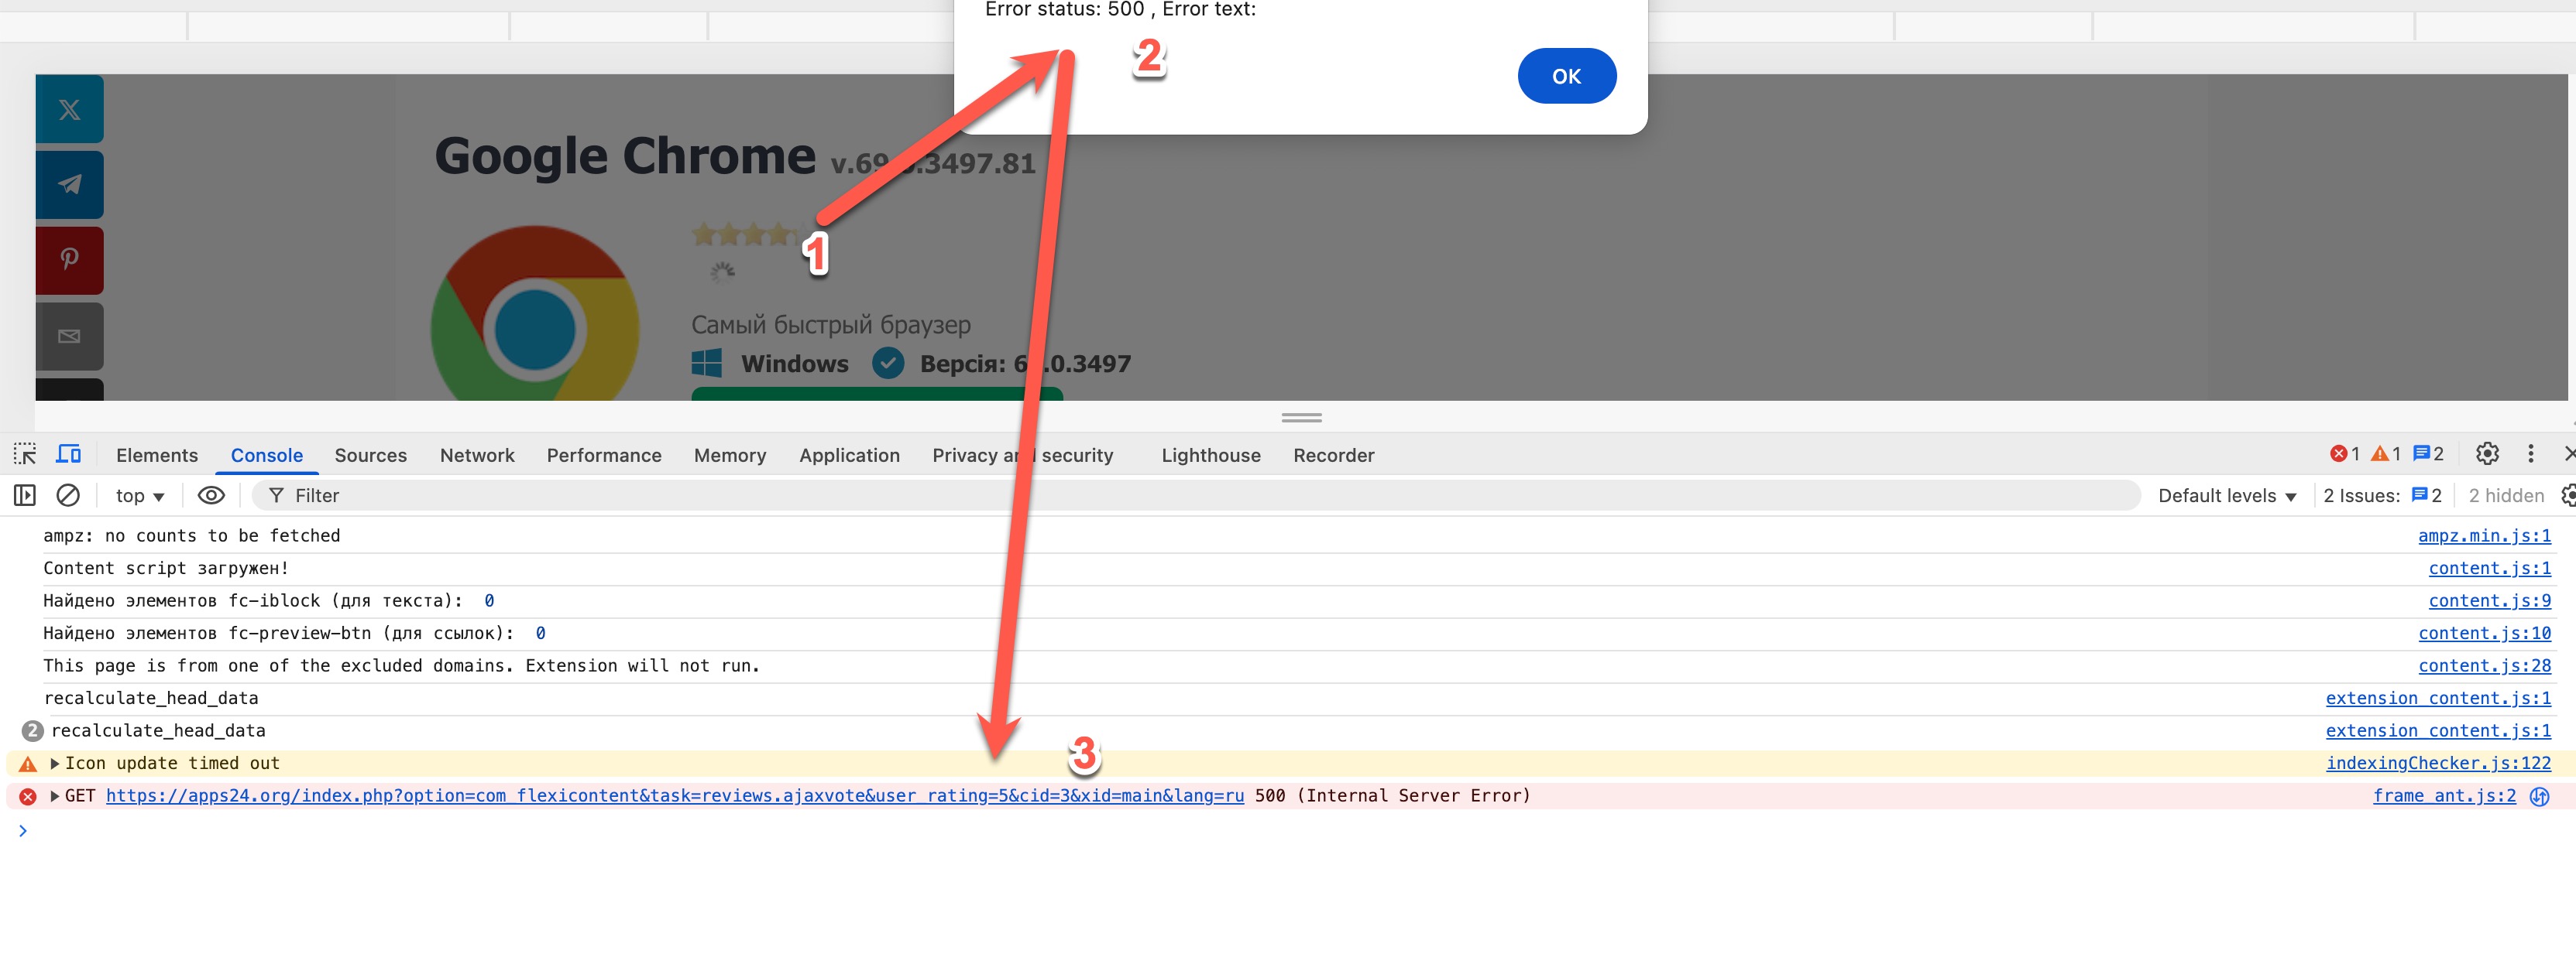
Task: Open the top context dropdown
Action: click(139, 497)
